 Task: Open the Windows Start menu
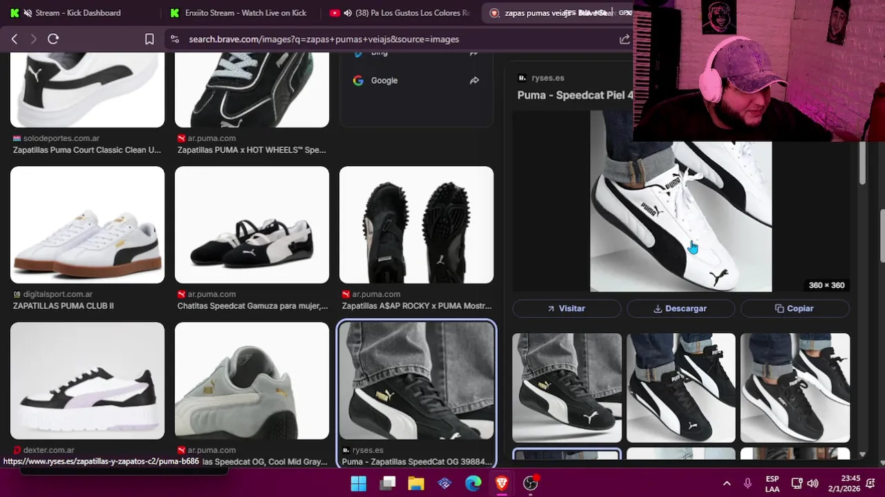359,483
